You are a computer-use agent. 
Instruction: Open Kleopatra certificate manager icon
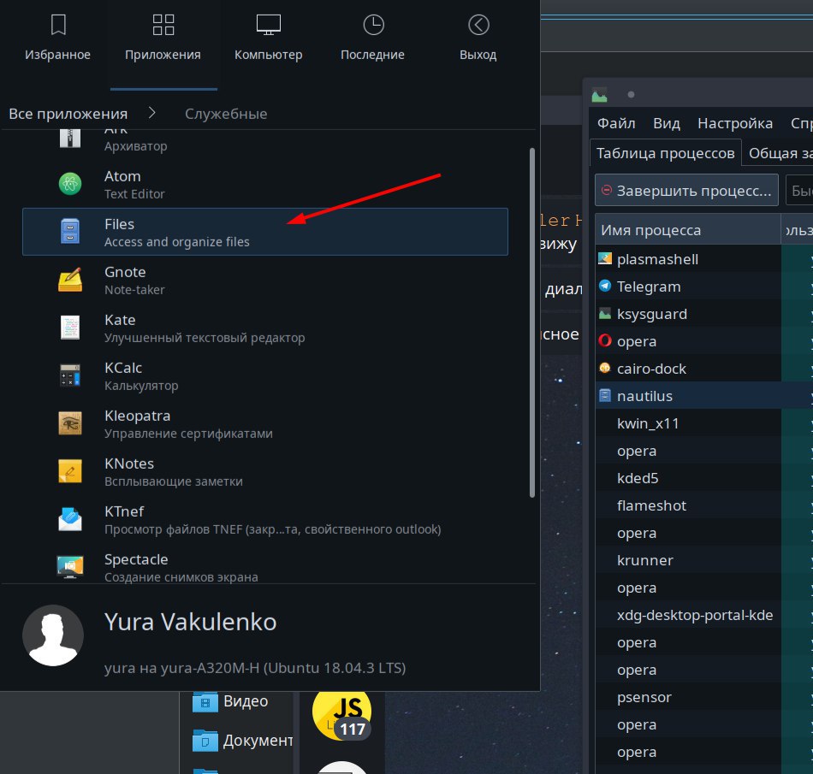[x=70, y=423]
